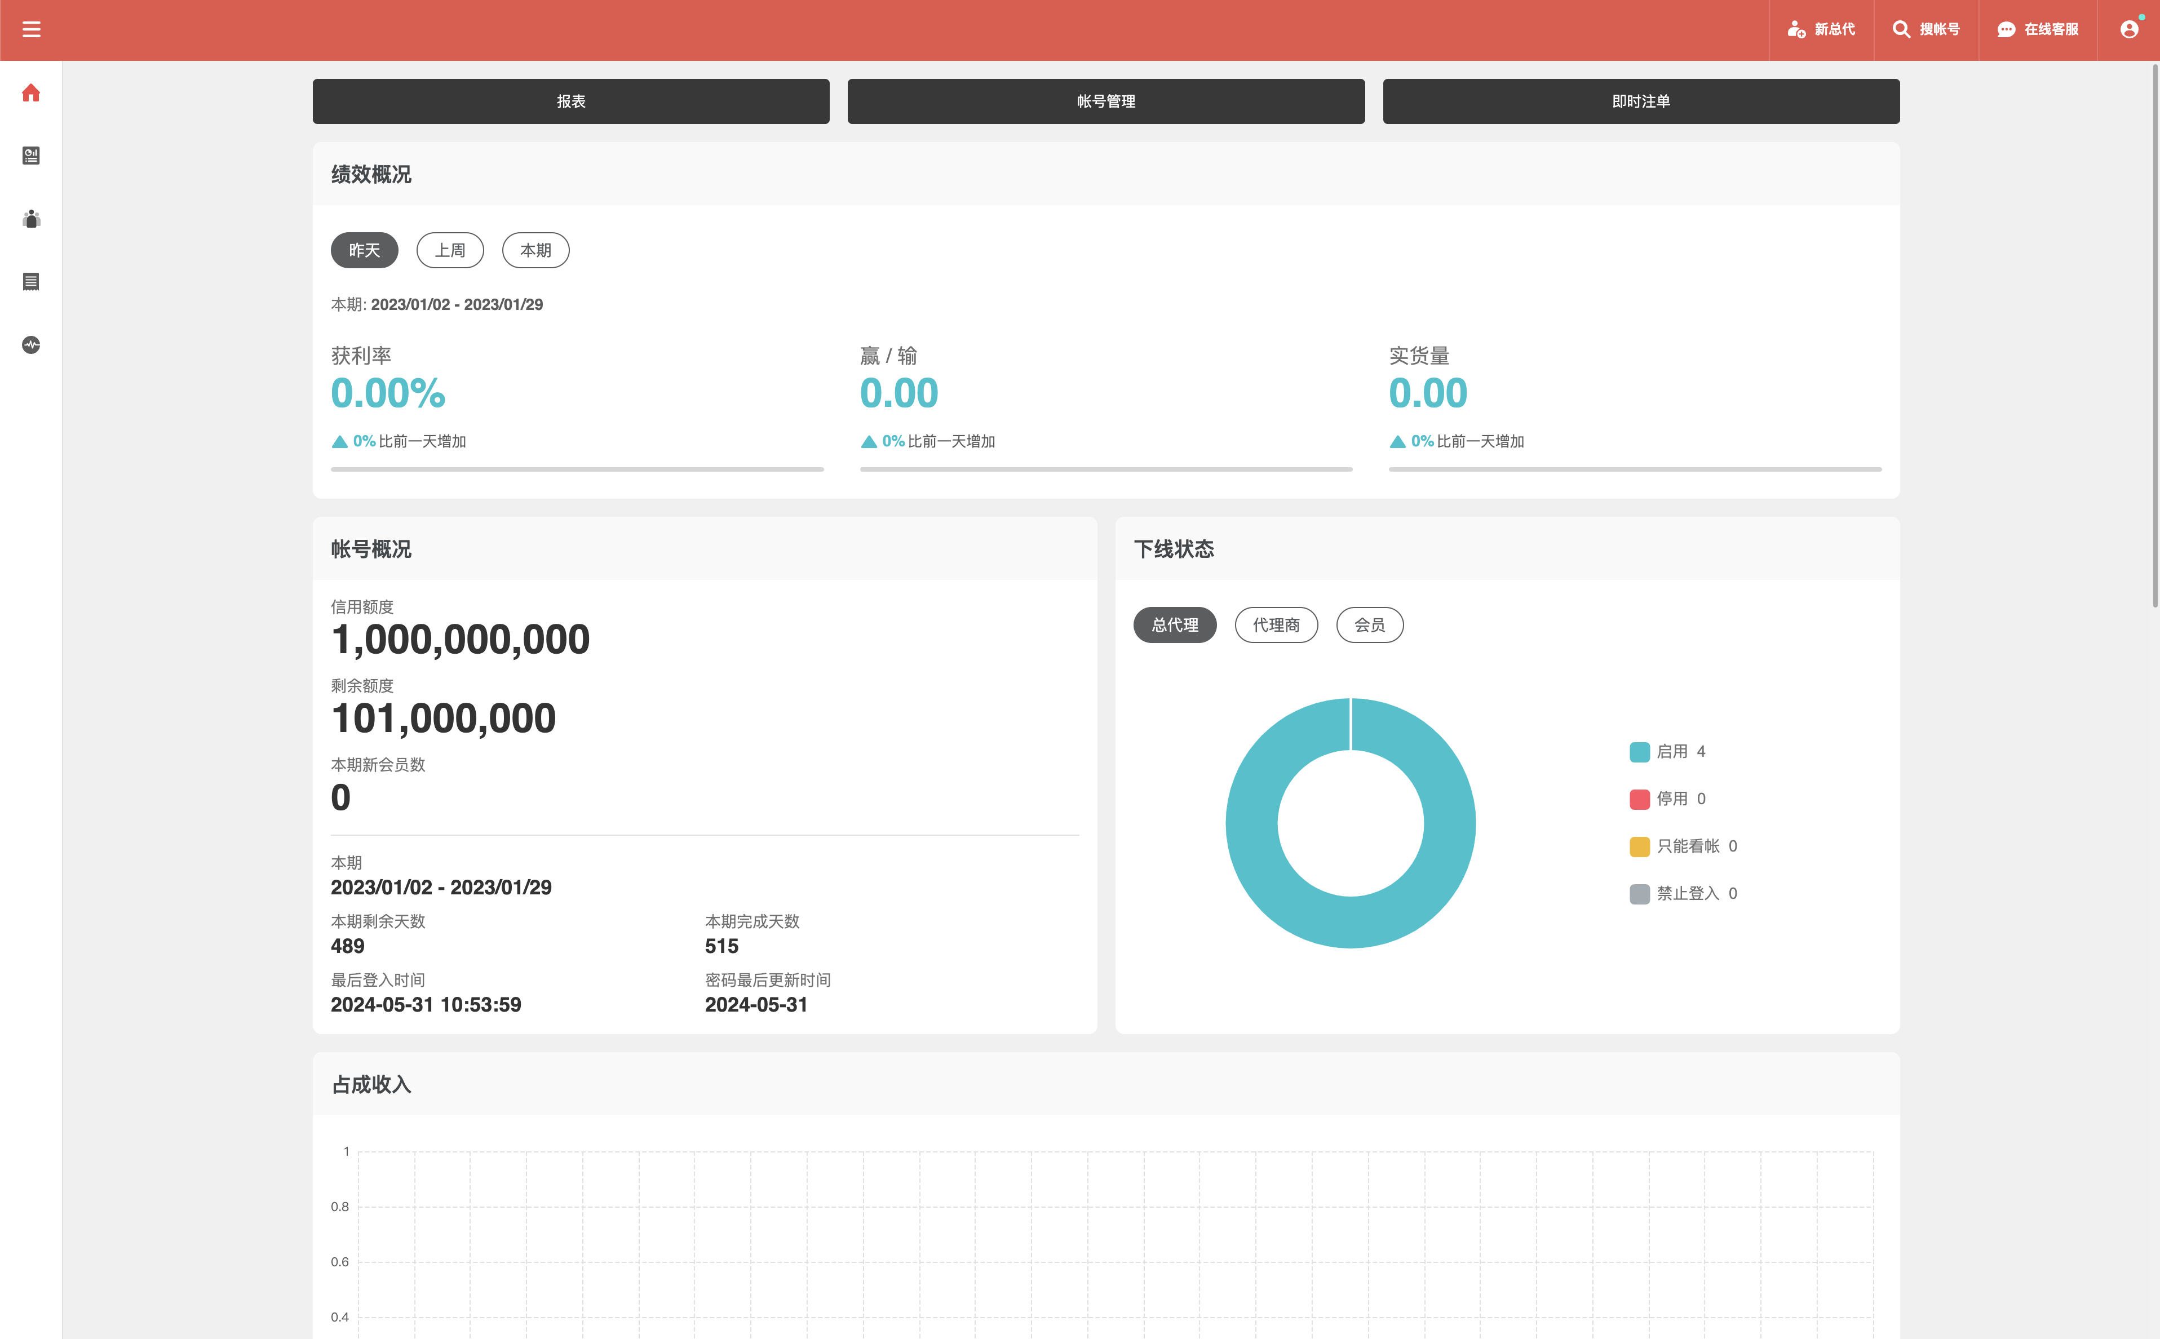Click the up triangle under 获利率
The image size is (2160, 1339).
point(339,441)
